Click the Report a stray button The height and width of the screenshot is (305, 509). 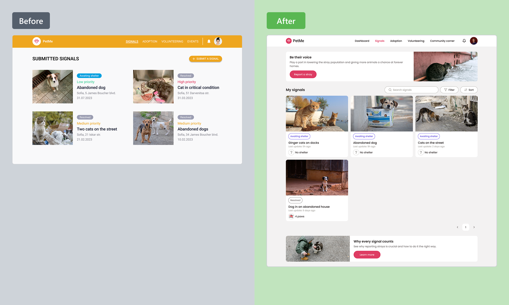pos(303,74)
